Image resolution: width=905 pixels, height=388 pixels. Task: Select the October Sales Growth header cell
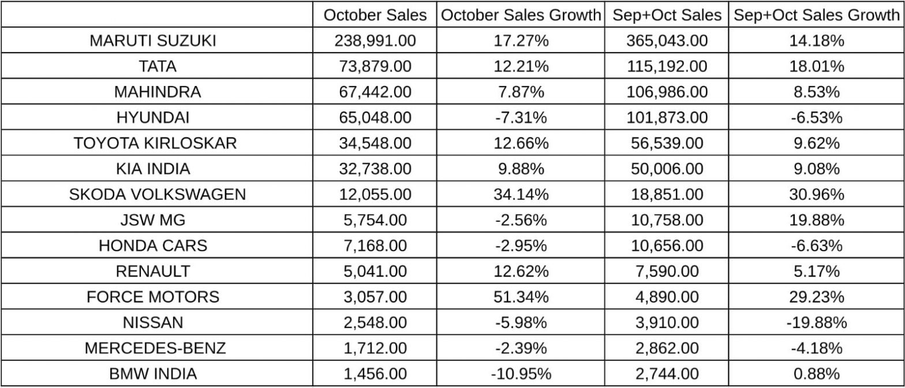521,16
